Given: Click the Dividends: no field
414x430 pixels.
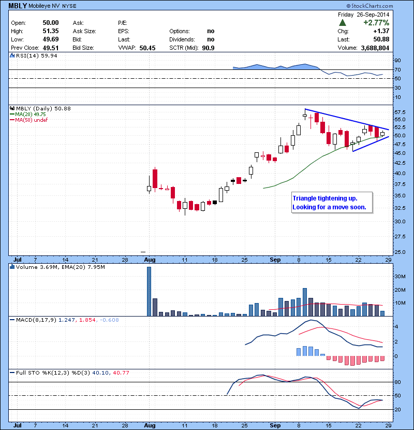Looking at the screenshot, I should coord(192,39).
